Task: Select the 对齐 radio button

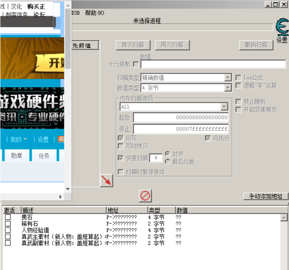Action: coord(167,153)
